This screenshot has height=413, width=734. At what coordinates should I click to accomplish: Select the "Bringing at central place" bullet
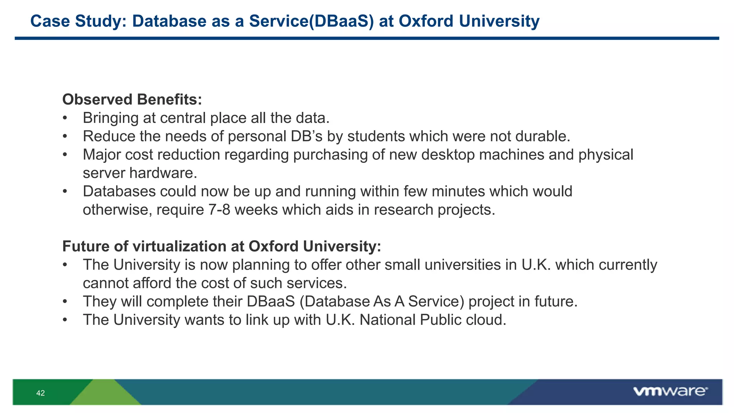(206, 118)
